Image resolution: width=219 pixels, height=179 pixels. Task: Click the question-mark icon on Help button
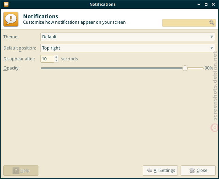(16, 171)
